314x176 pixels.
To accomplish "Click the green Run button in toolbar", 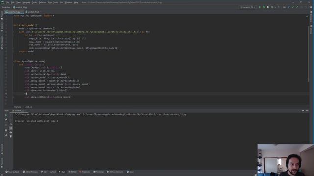I will pos(260,7).
